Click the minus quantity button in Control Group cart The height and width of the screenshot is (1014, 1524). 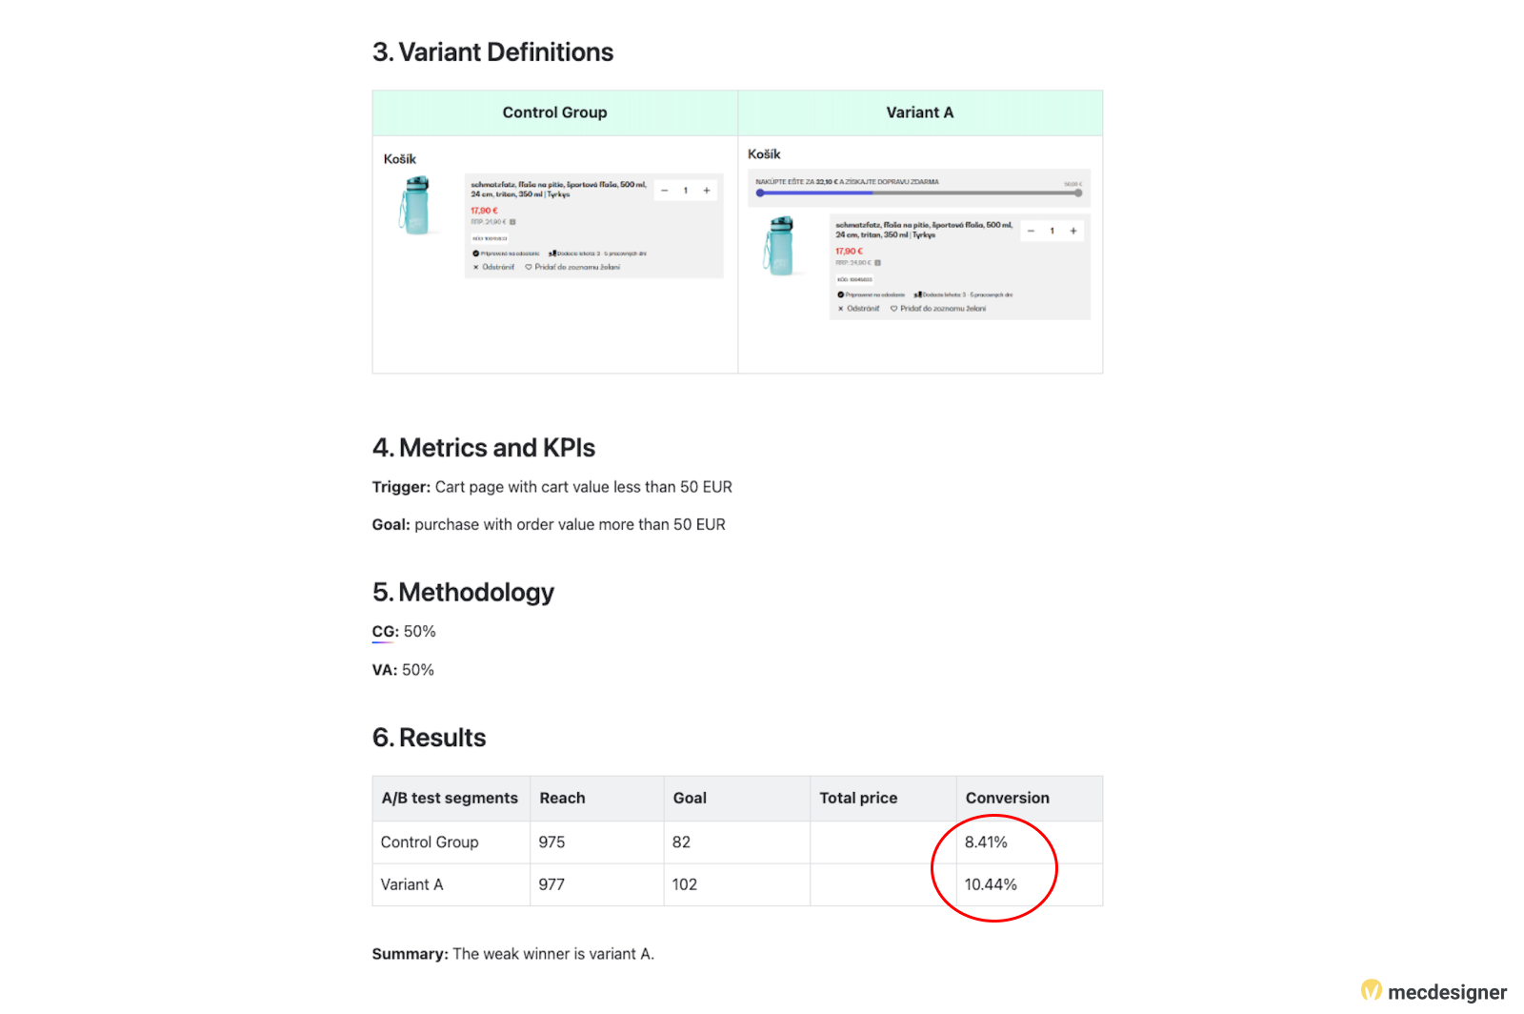click(665, 191)
